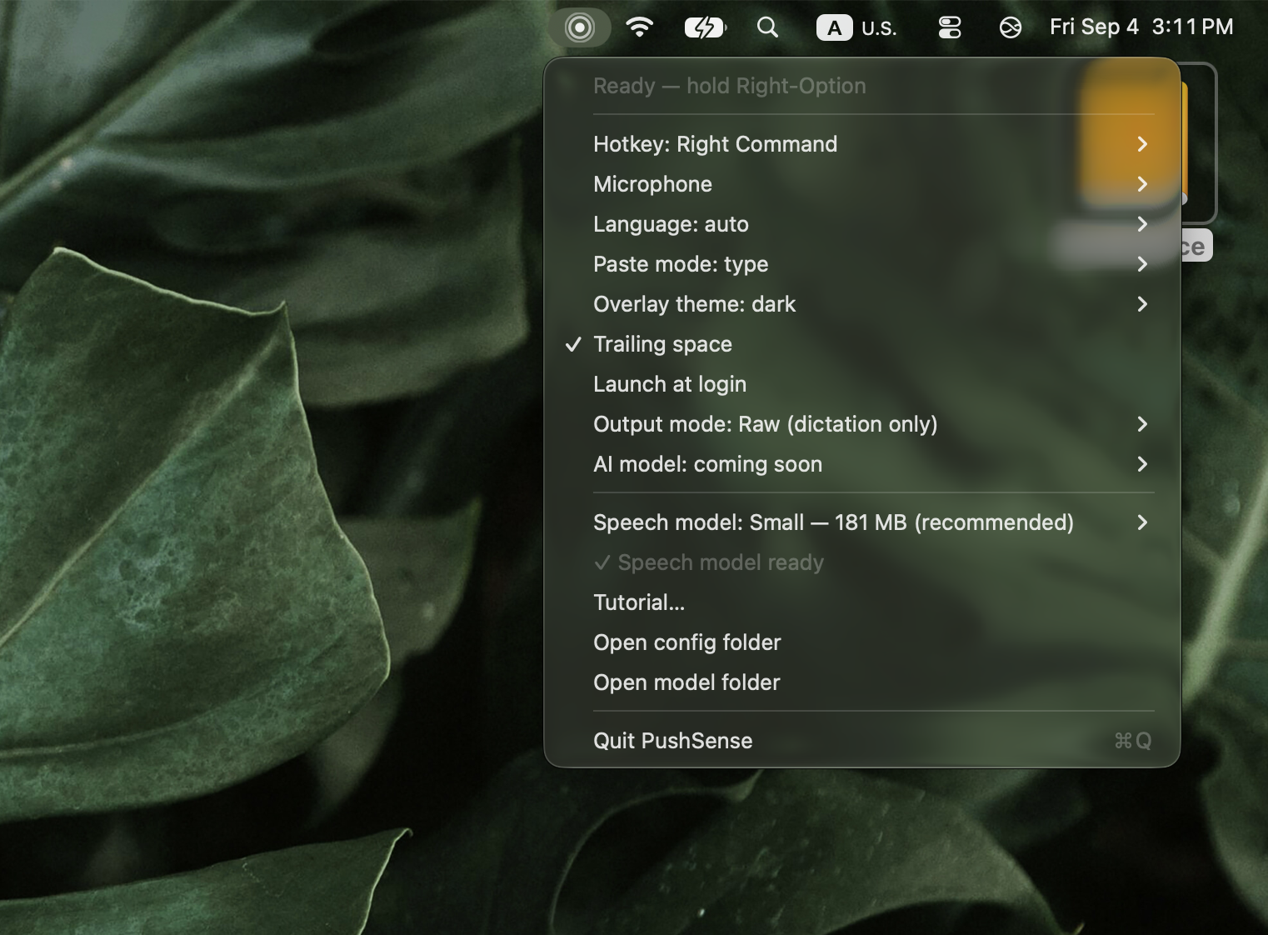Open the Paste mode: type submenu

coord(862,264)
